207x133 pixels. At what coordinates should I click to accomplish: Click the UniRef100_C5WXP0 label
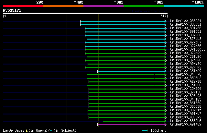186,85
